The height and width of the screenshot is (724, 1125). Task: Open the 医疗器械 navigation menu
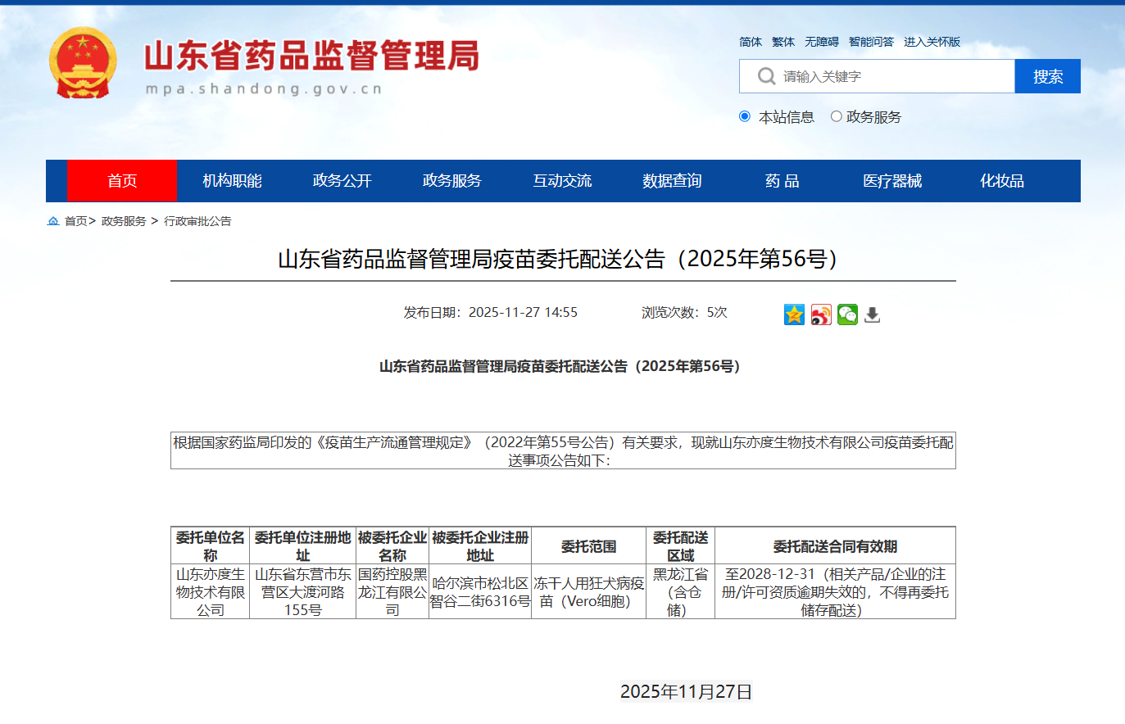click(891, 181)
